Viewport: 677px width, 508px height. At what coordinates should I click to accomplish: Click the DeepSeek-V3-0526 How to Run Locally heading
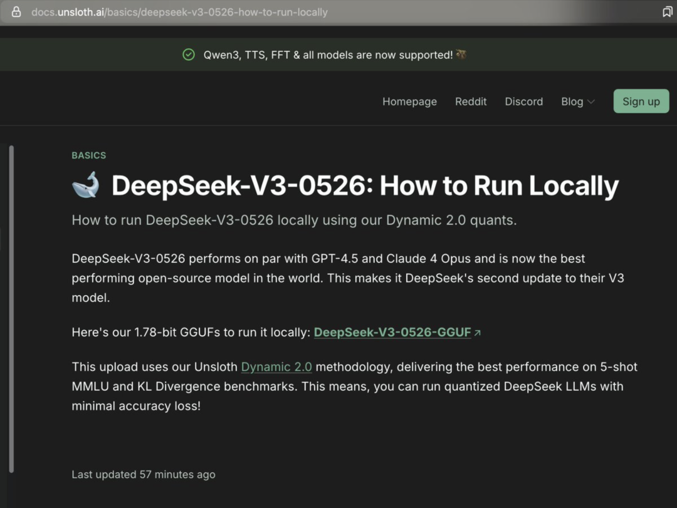365,185
